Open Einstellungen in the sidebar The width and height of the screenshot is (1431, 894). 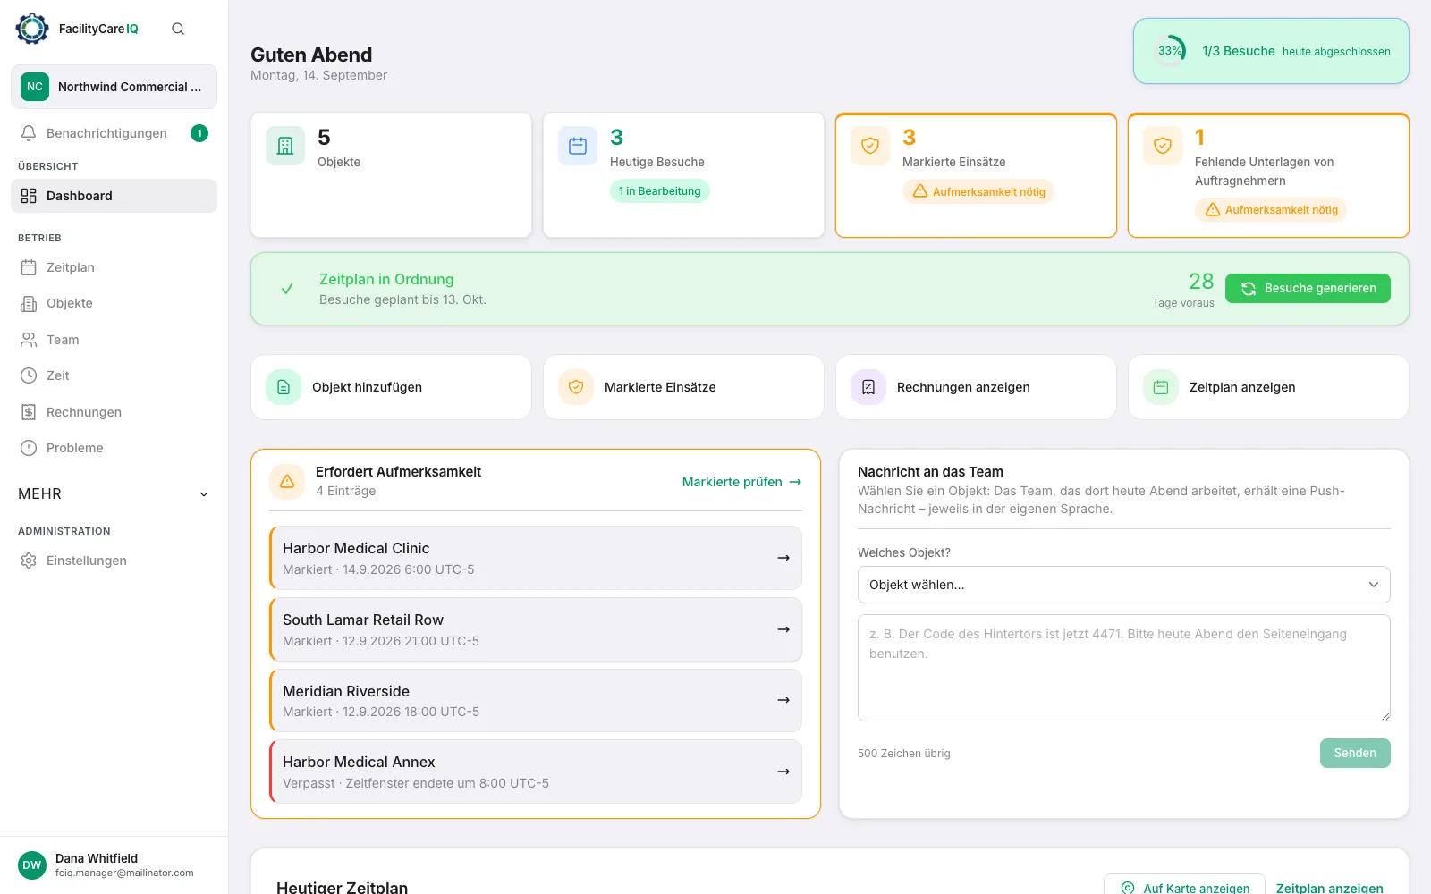point(114,561)
